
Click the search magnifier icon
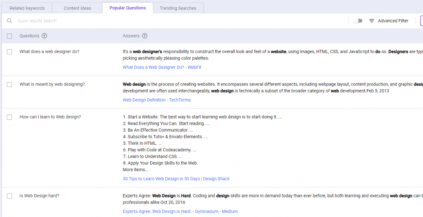[9, 21]
